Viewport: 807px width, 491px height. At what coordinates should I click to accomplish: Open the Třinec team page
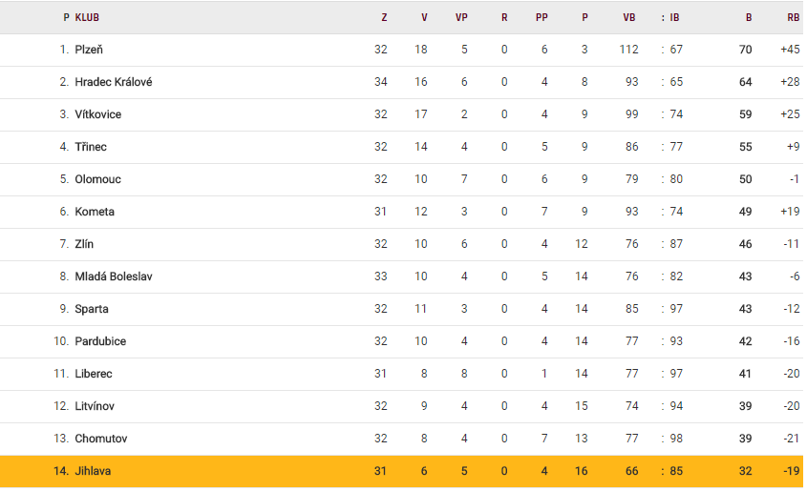[91, 147]
